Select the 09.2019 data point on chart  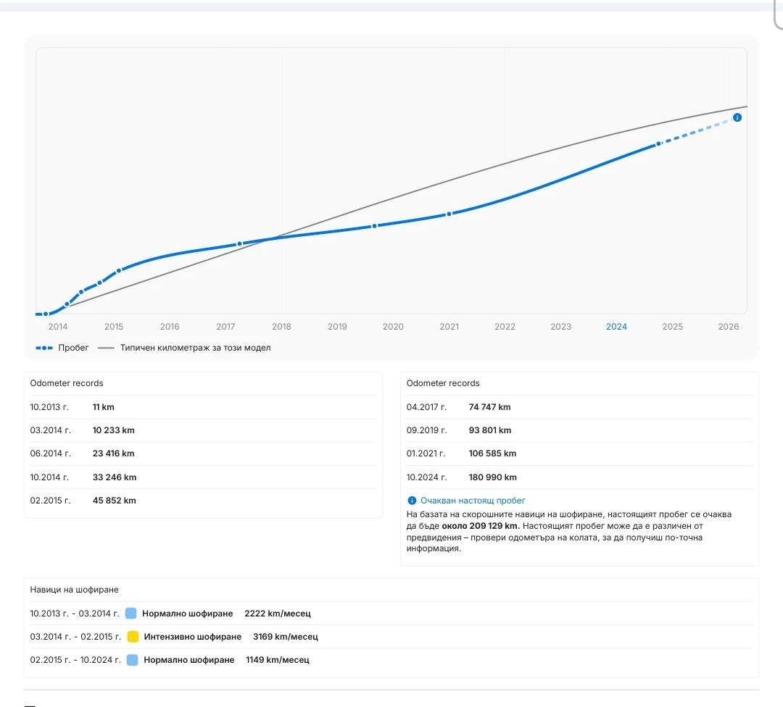click(374, 226)
